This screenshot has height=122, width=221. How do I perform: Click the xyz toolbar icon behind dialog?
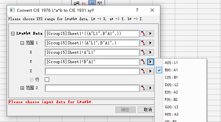coord(100,3)
